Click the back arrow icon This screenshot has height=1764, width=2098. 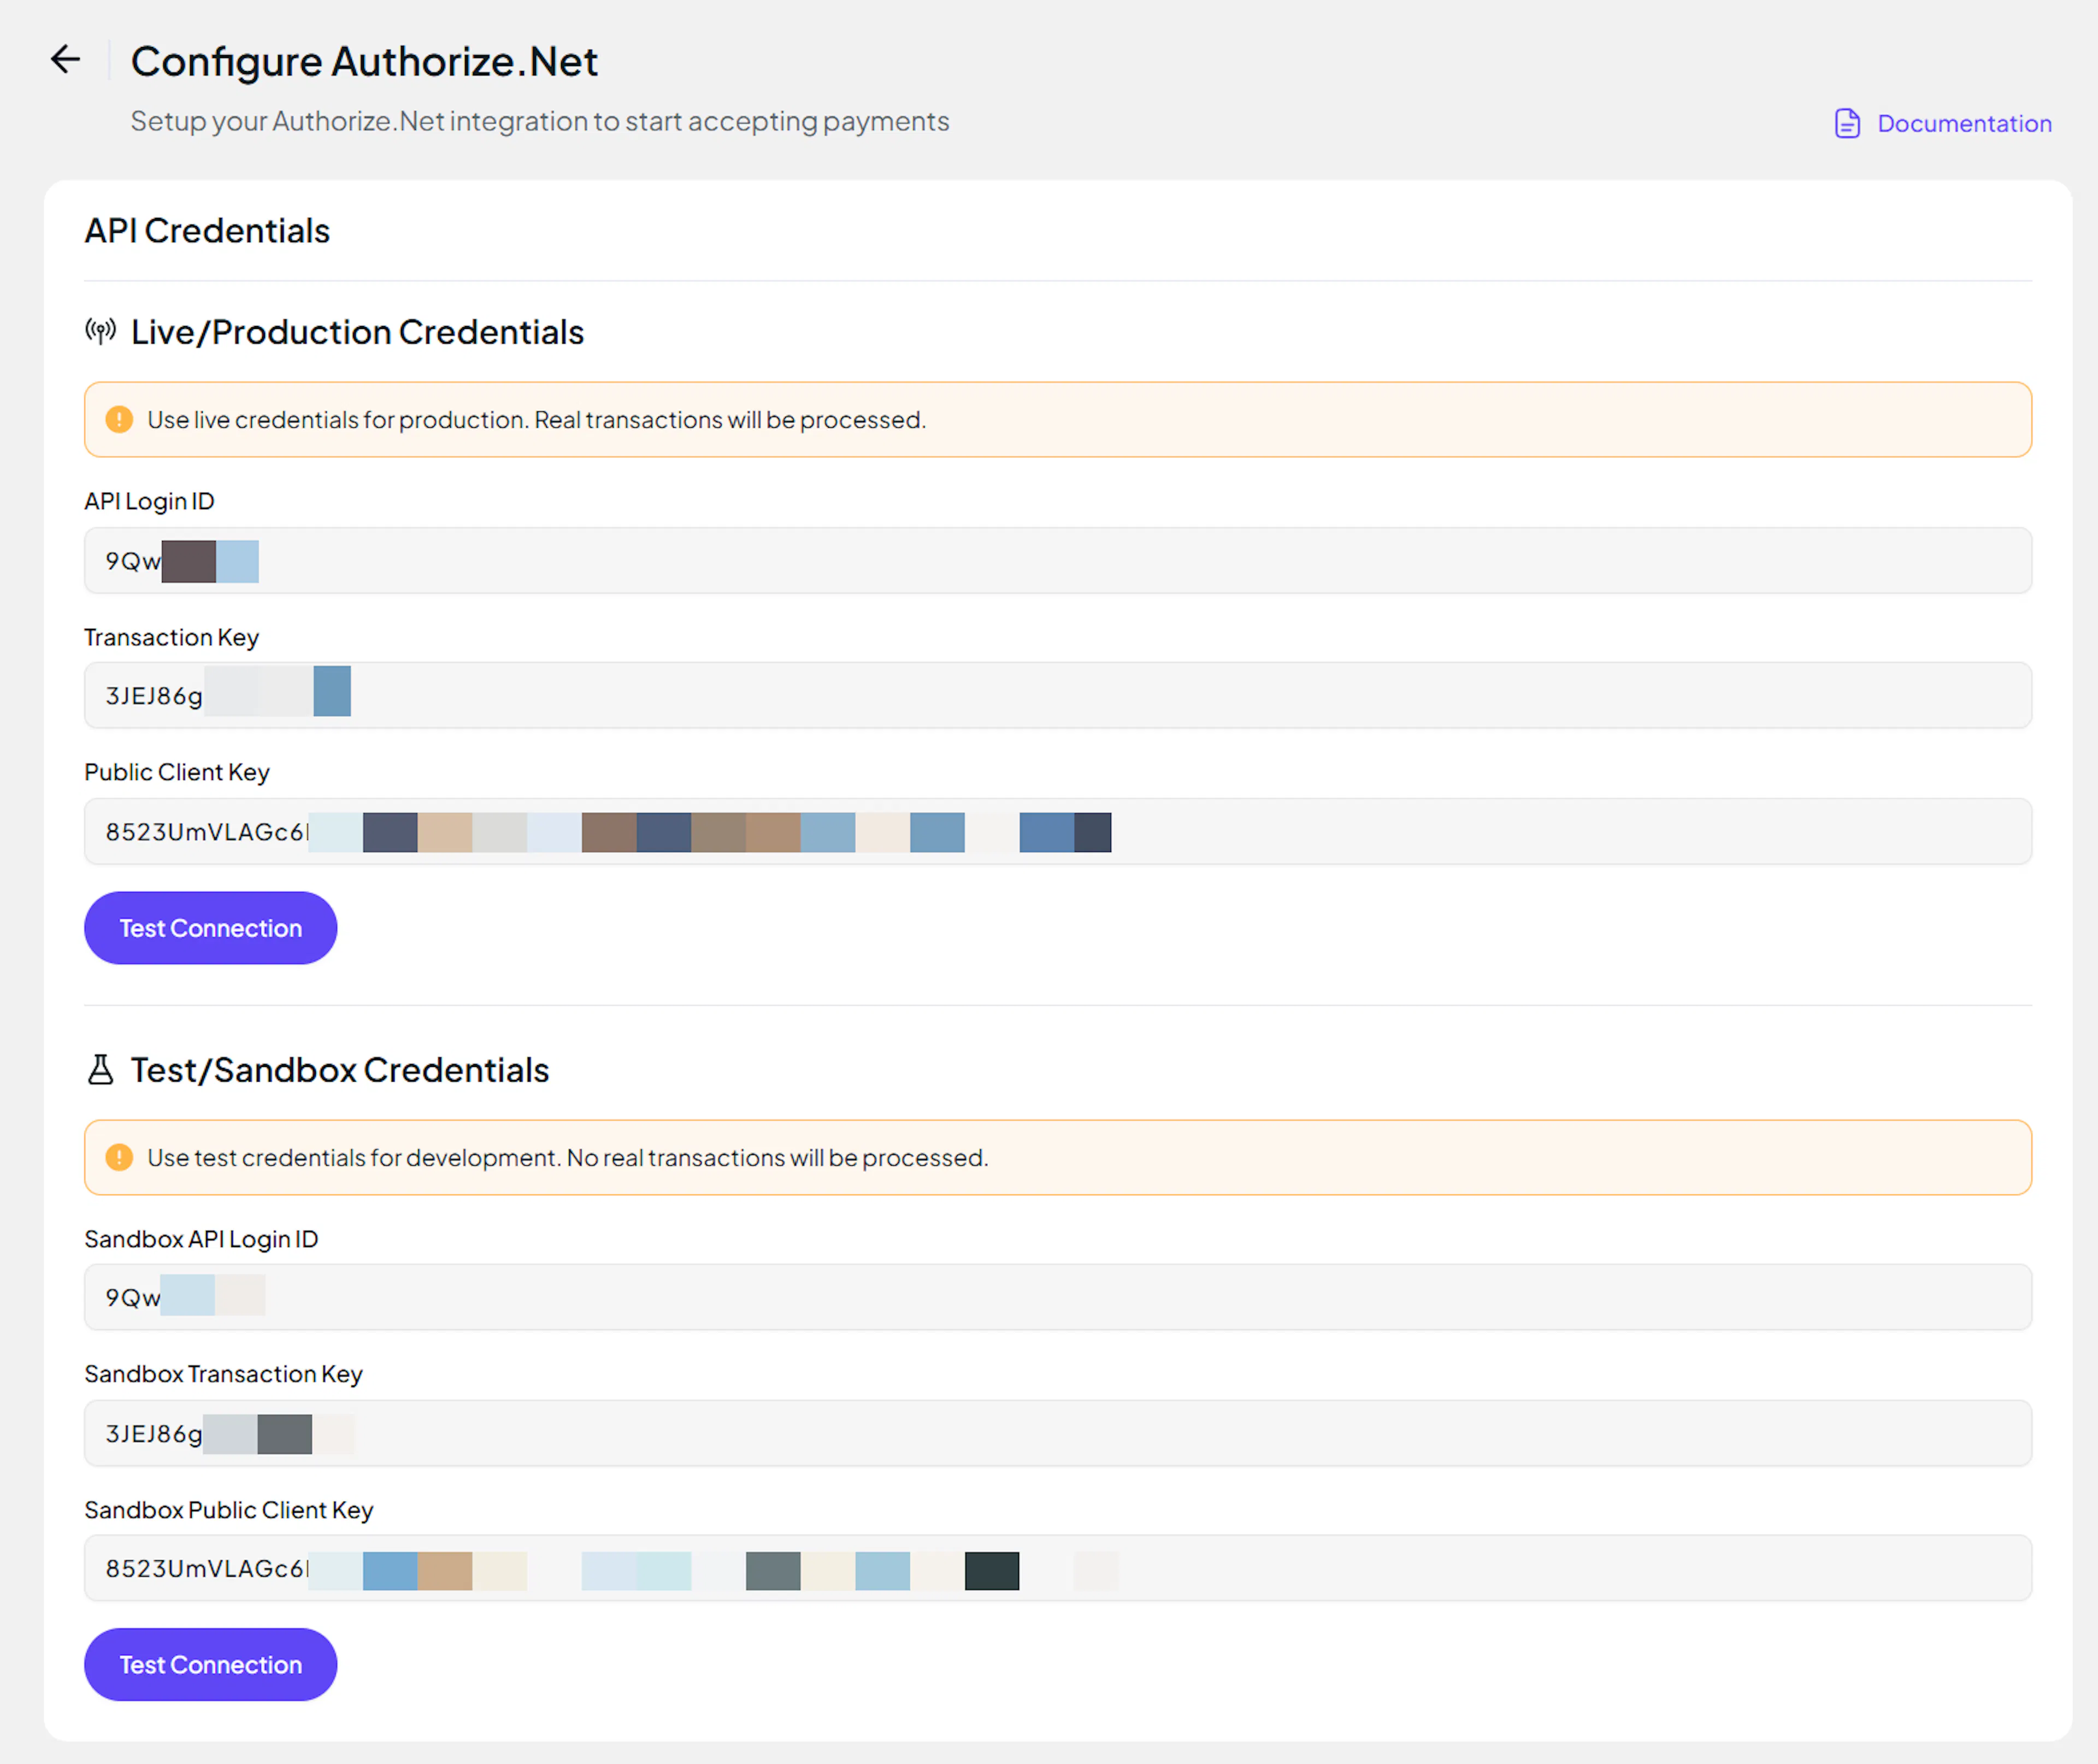tap(66, 59)
